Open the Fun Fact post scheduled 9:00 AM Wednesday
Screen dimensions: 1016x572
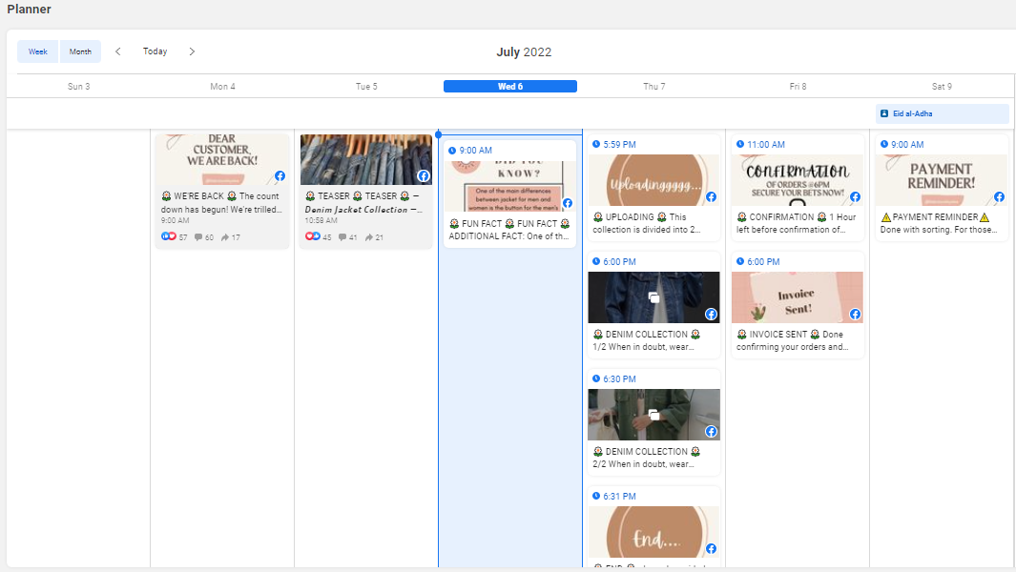(x=510, y=194)
